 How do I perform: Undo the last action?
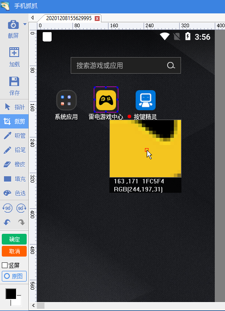tap(7, 222)
